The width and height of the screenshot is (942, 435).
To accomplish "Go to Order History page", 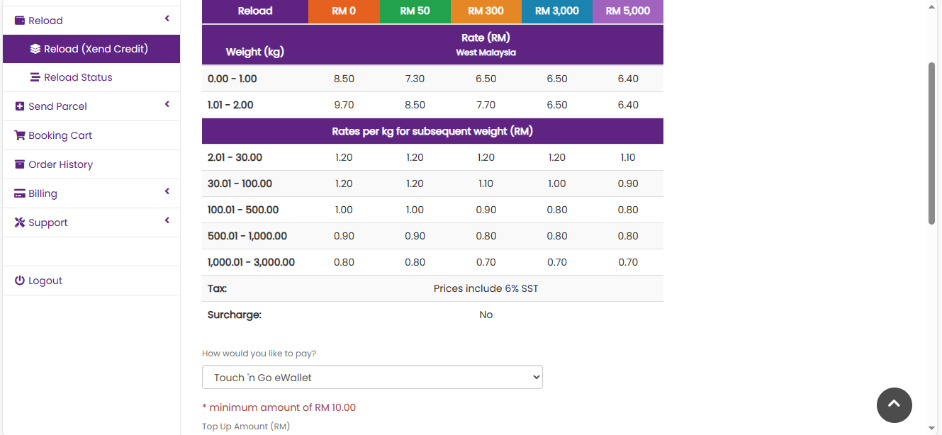I will click(60, 164).
